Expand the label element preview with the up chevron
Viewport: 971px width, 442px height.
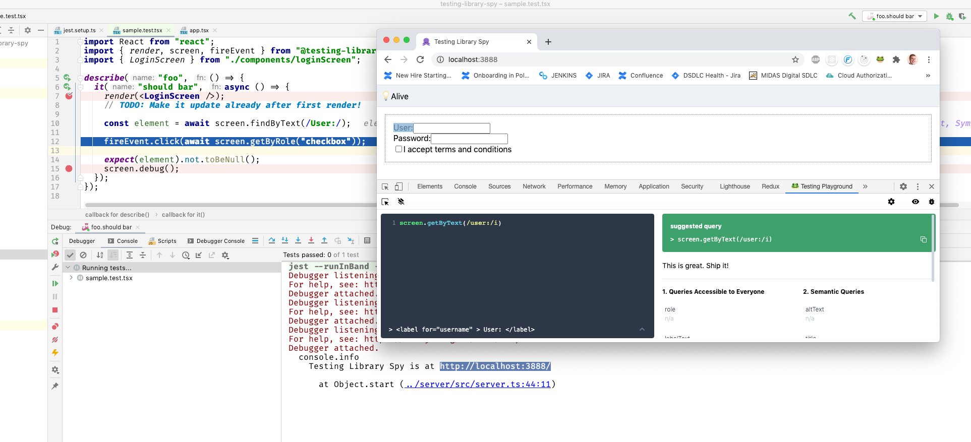[642, 330]
